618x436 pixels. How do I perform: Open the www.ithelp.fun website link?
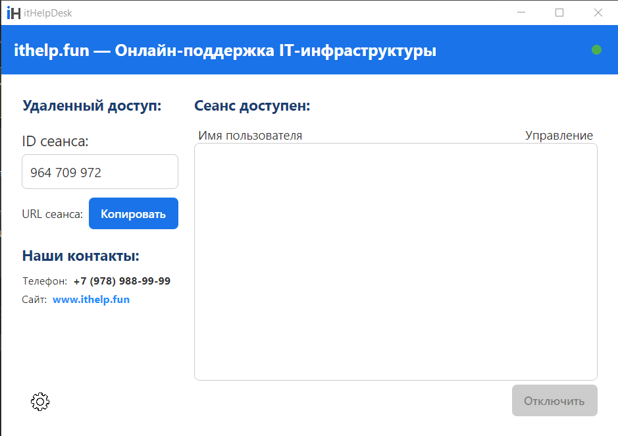click(x=91, y=300)
